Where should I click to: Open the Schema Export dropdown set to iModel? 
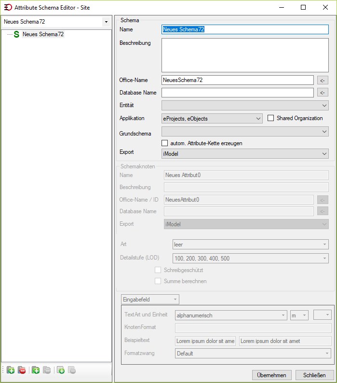(245, 154)
